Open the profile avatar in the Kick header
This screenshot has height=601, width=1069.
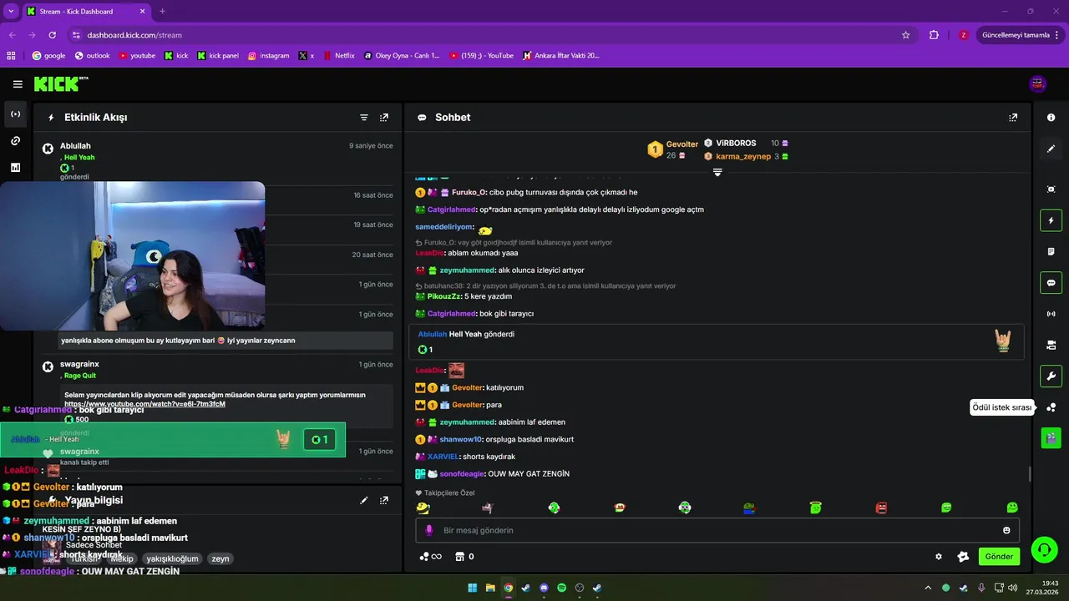coord(1038,84)
